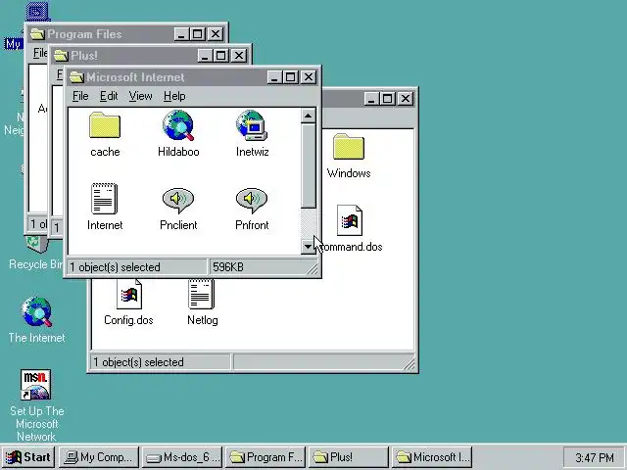This screenshot has height=470, width=627.
Task: Click the 3:47 PM taskbar clock
Action: [595, 457]
